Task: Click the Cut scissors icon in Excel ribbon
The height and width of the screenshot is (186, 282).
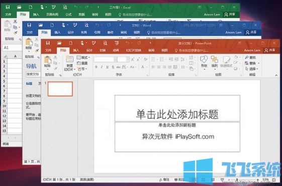Action: pyautogui.click(x=15, y=22)
